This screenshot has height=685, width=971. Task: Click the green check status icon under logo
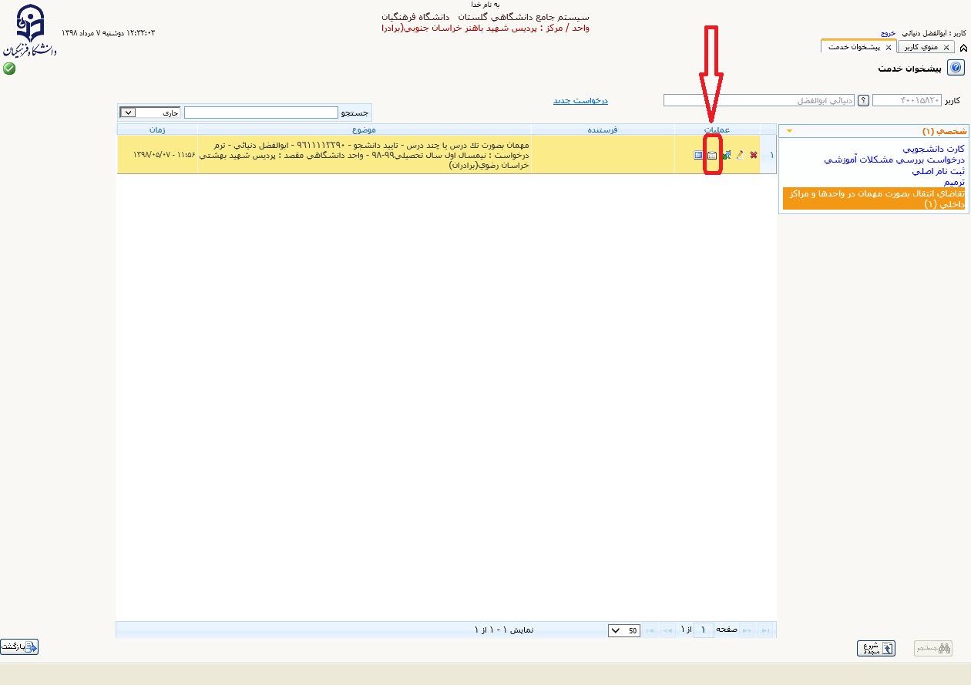click(x=9, y=69)
